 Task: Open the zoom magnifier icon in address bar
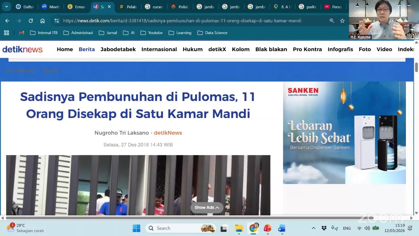[x=332, y=21]
